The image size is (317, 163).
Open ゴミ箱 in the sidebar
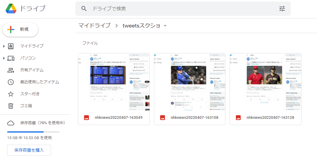26,106
